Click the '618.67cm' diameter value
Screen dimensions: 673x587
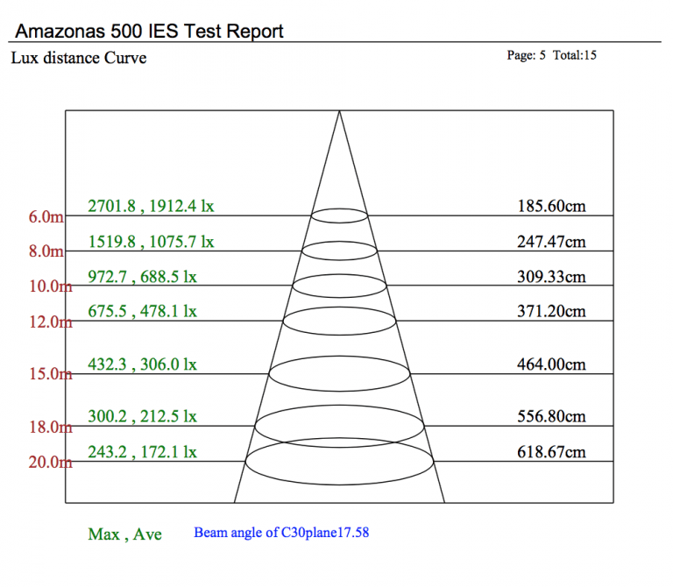(551, 452)
